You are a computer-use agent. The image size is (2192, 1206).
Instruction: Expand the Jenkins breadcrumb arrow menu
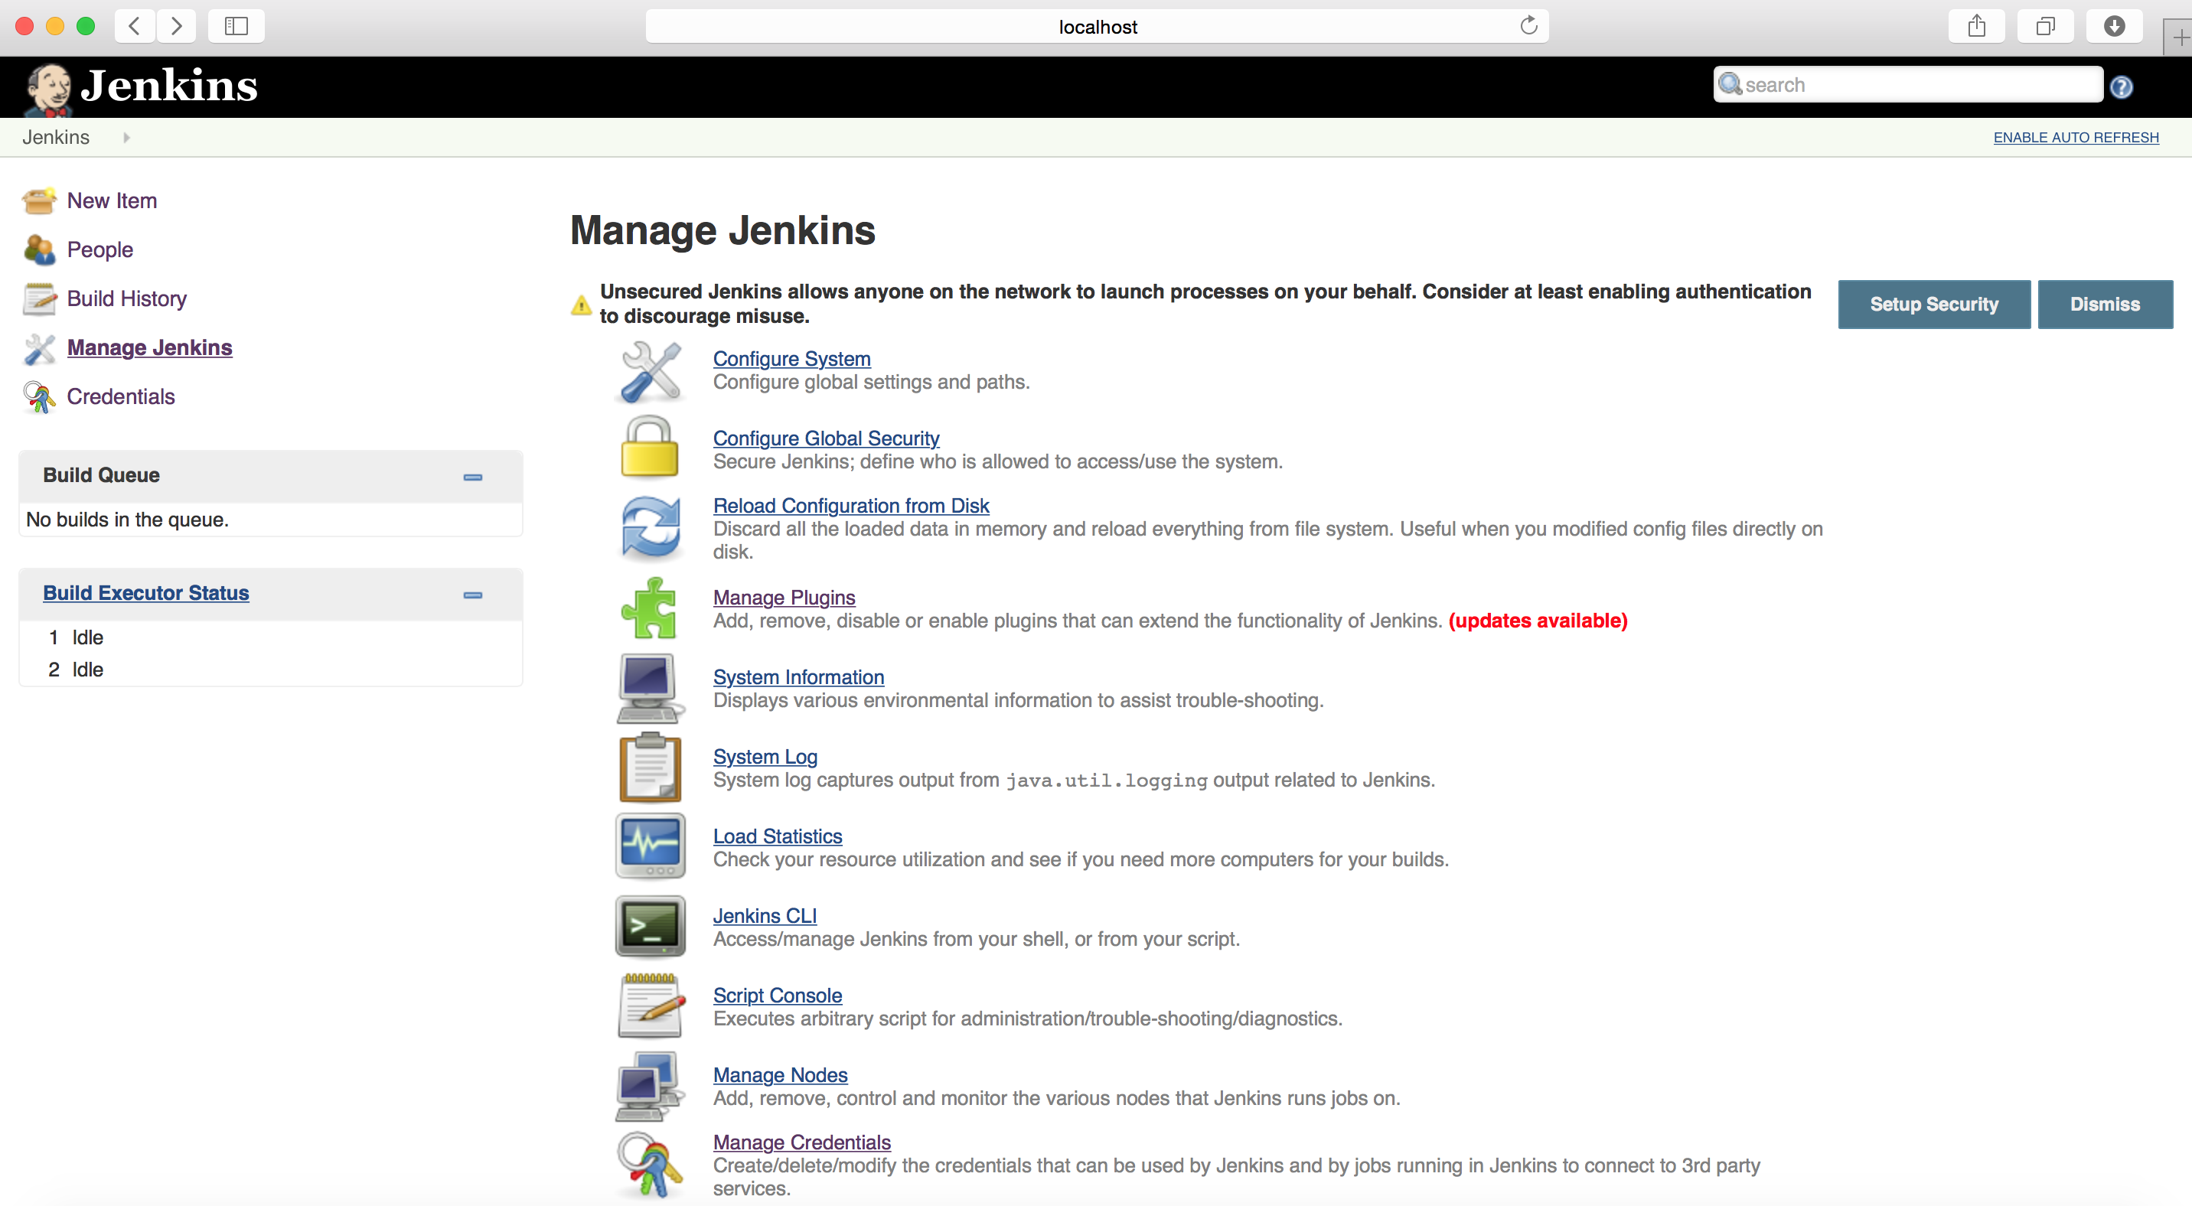tap(126, 137)
